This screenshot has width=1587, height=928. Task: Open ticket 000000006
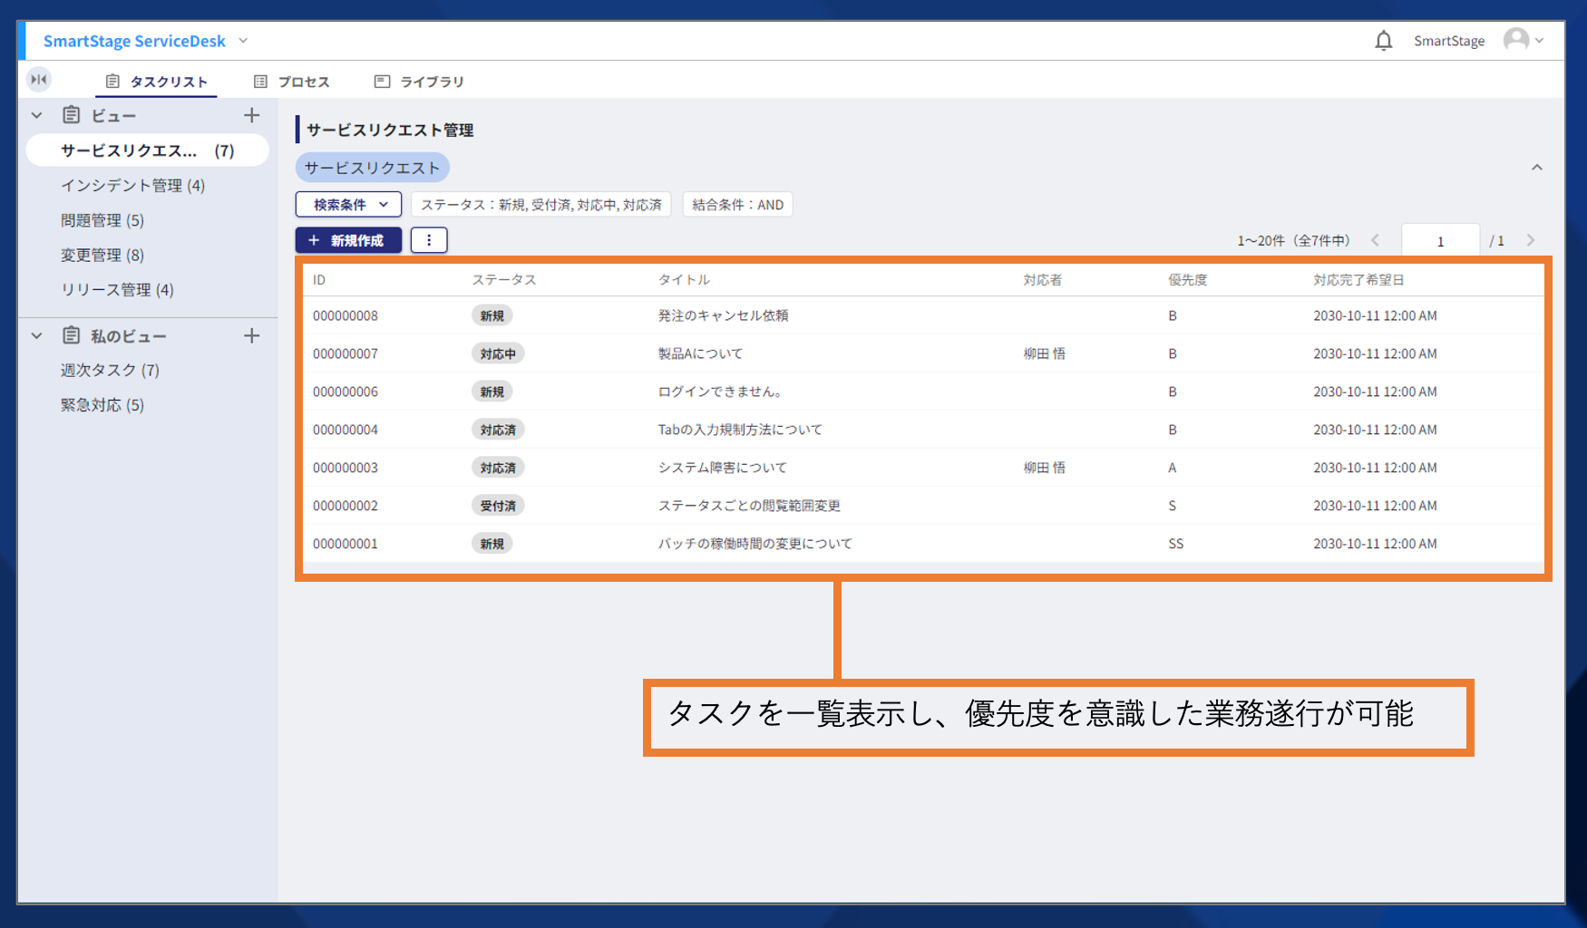346,391
